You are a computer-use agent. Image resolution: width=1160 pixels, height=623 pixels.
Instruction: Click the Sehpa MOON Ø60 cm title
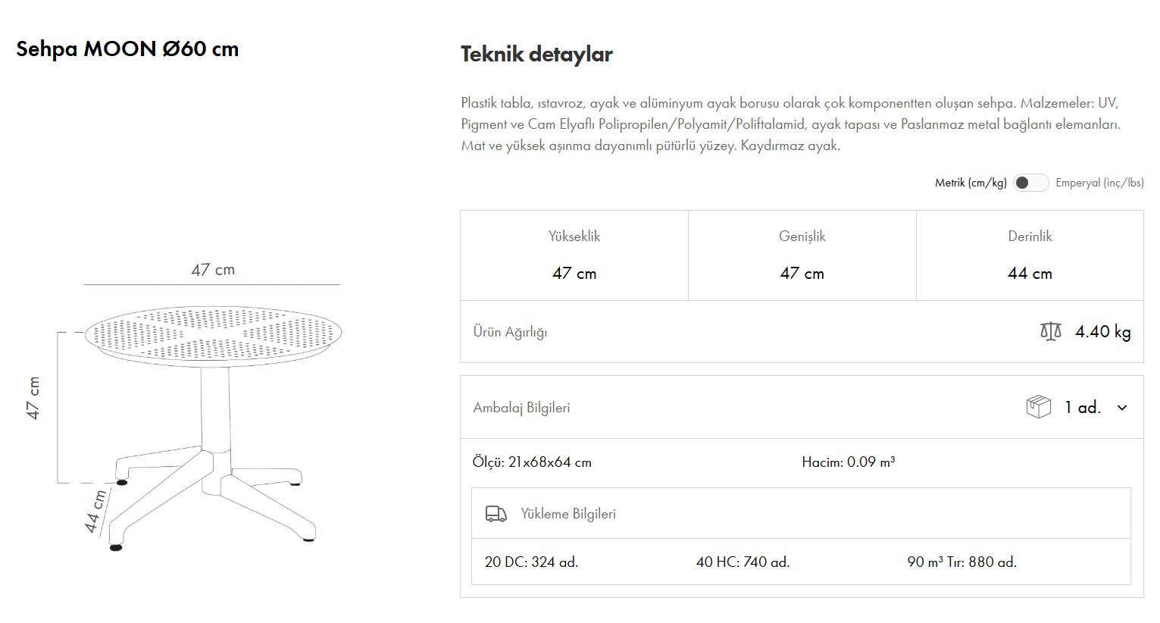pos(127,49)
